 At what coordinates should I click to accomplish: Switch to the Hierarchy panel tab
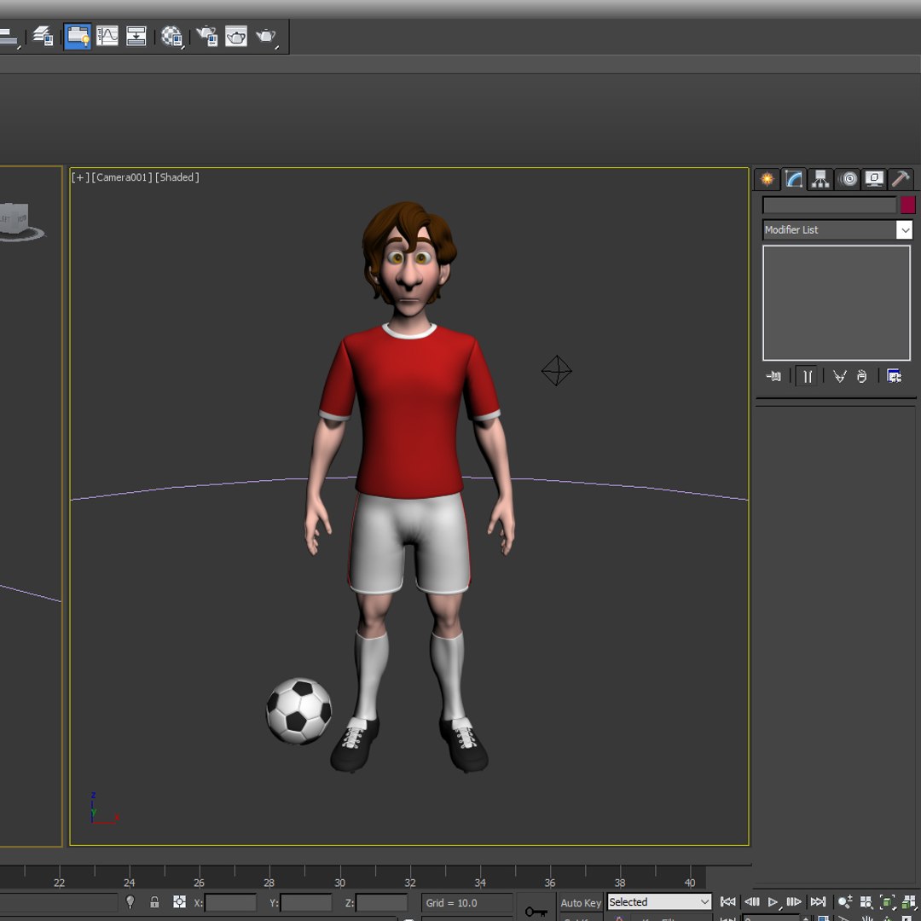coord(820,179)
